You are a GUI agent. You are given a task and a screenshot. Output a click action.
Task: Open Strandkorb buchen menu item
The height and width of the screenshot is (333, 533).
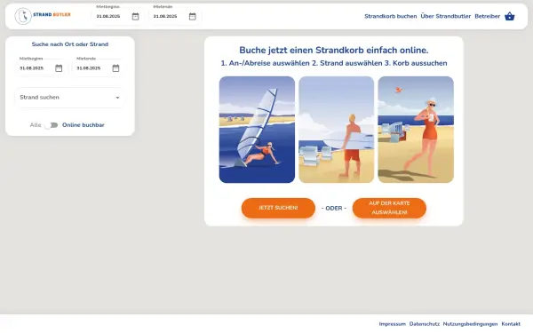pos(391,16)
